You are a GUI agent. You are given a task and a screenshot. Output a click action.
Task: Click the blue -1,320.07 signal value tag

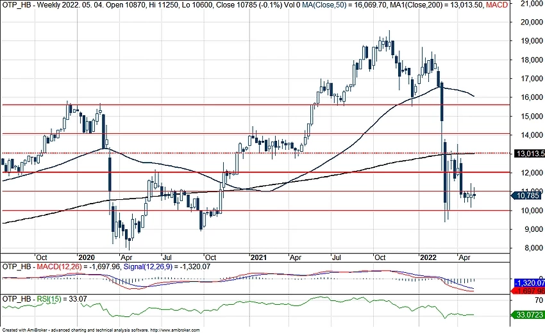click(530, 282)
